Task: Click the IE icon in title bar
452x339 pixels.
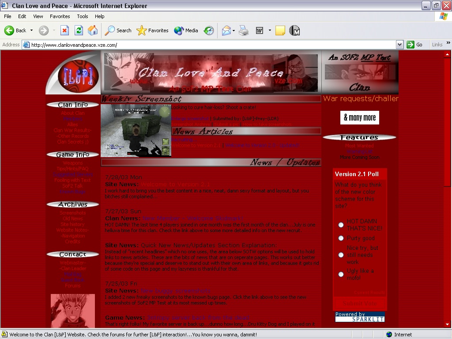Action: pyautogui.click(x=4, y=5)
